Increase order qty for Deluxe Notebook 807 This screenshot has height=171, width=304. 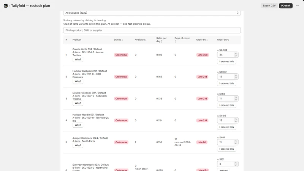pyautogui.click(x=236, y=98)
